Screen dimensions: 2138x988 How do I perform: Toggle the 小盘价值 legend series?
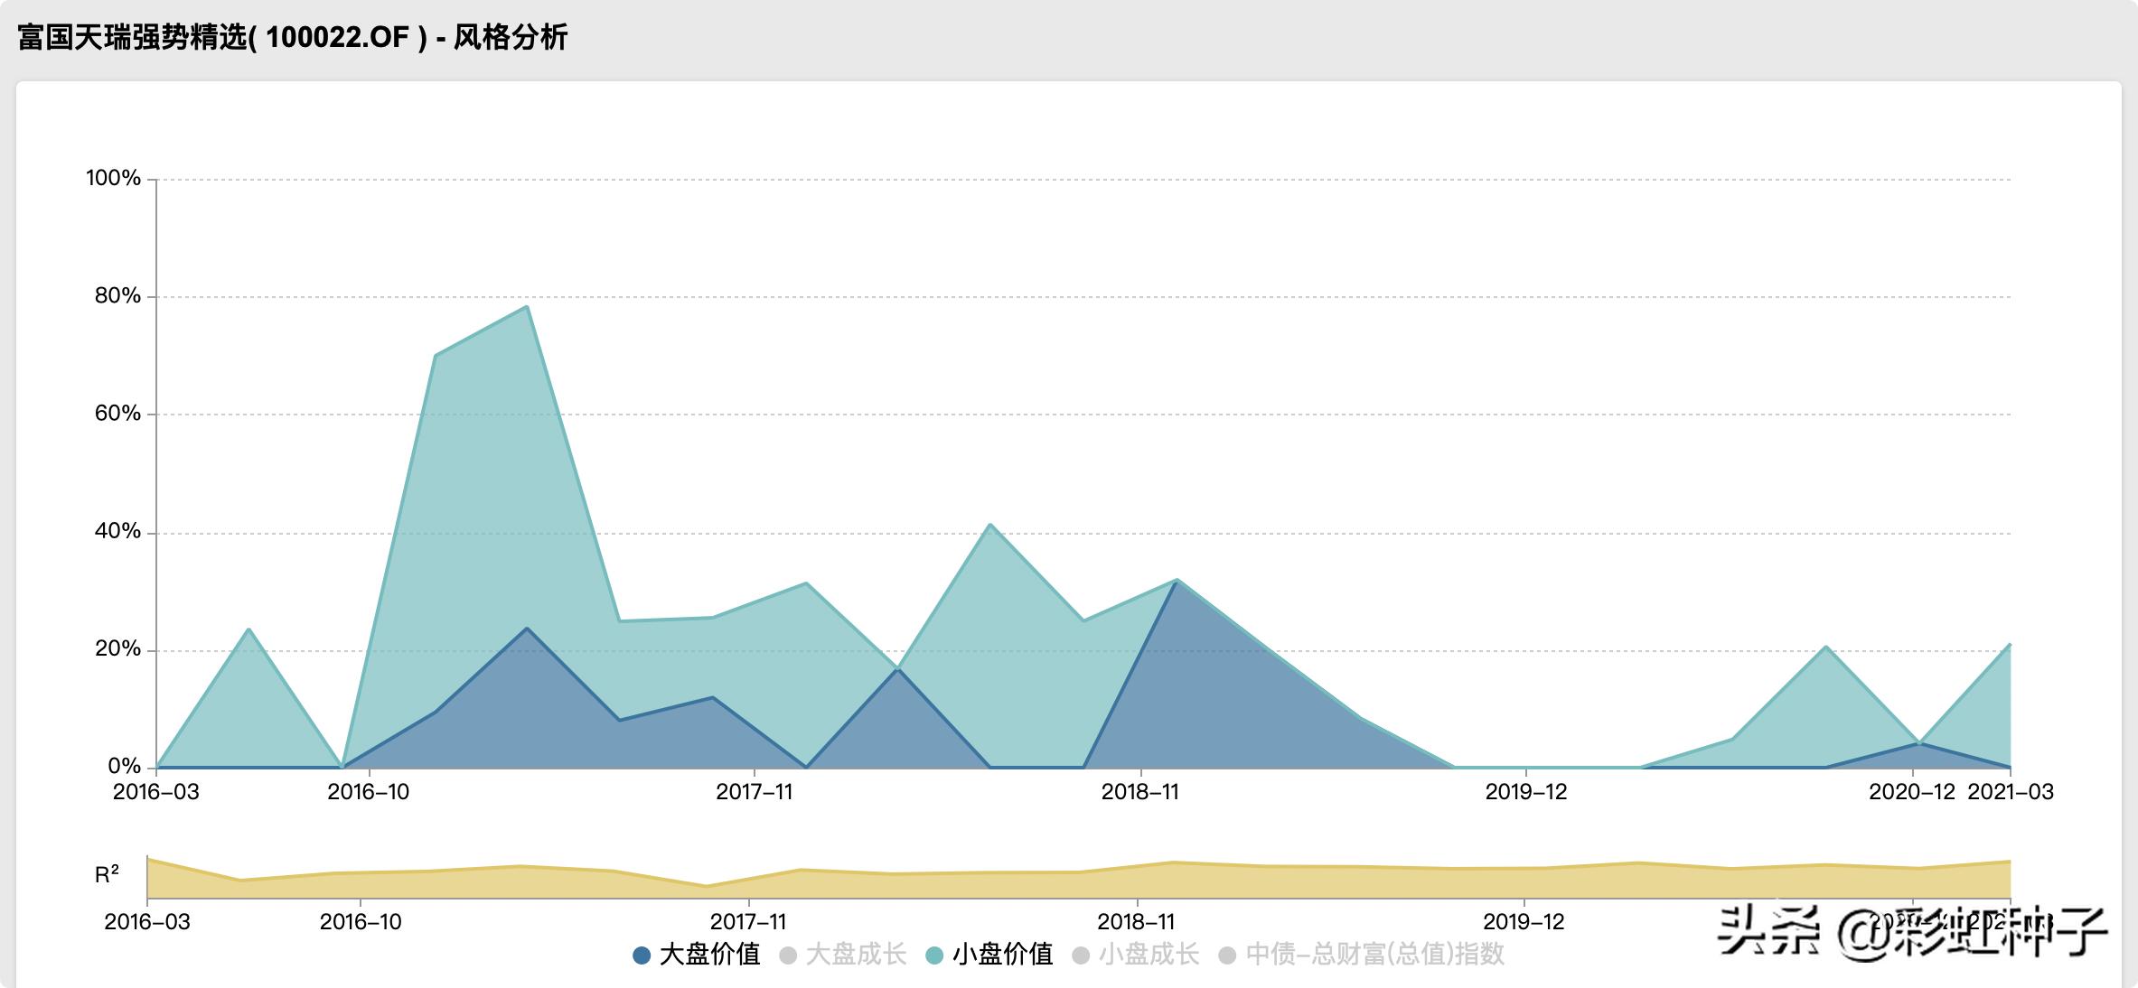point(1002,955)
